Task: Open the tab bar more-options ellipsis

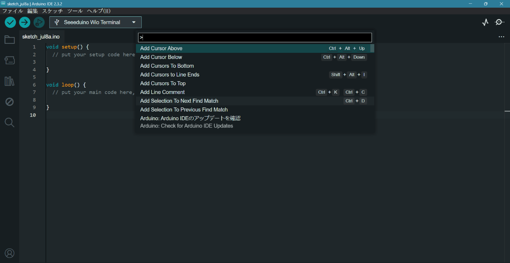Action: click(x=502, y=37)
